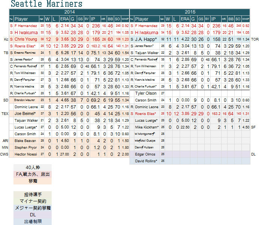Screen dimensions: 259x225
Task: Click the ARI team label beside Blake Beavan
Action: click(6, 141)
